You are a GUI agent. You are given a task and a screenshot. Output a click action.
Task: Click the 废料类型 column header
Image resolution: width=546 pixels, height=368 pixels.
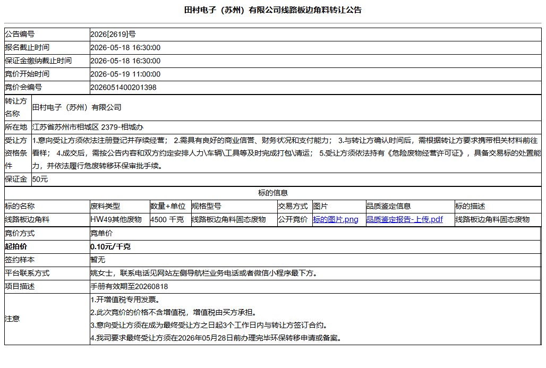tap(120, 207)
